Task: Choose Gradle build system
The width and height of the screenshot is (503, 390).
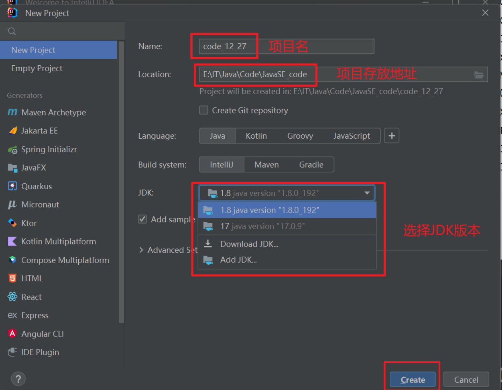Action: coord(311,165)
